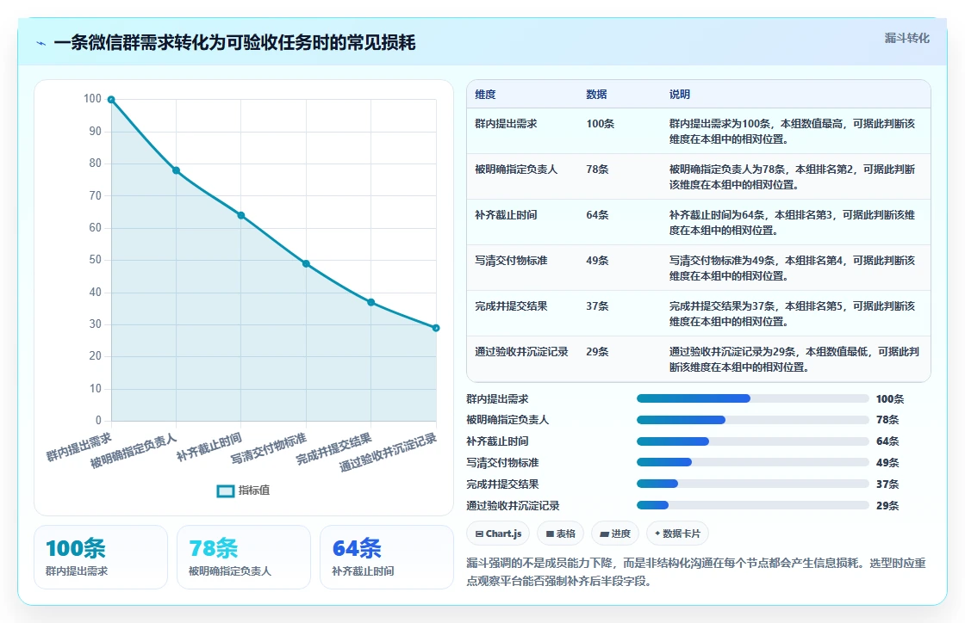
Task: Select table cell 完成并提交结果
Action: pyautogui.click(x=511, y=306)
